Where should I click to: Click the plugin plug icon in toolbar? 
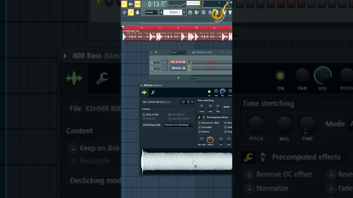[230, 12]
